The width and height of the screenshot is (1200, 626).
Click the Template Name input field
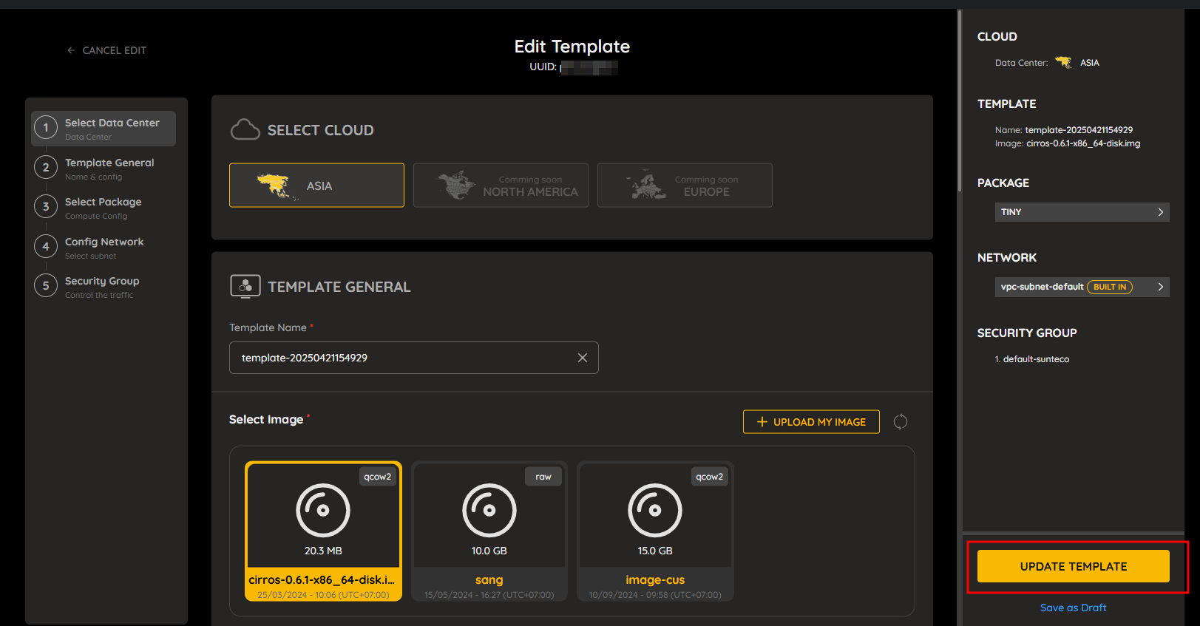click(x=414, y=358)
